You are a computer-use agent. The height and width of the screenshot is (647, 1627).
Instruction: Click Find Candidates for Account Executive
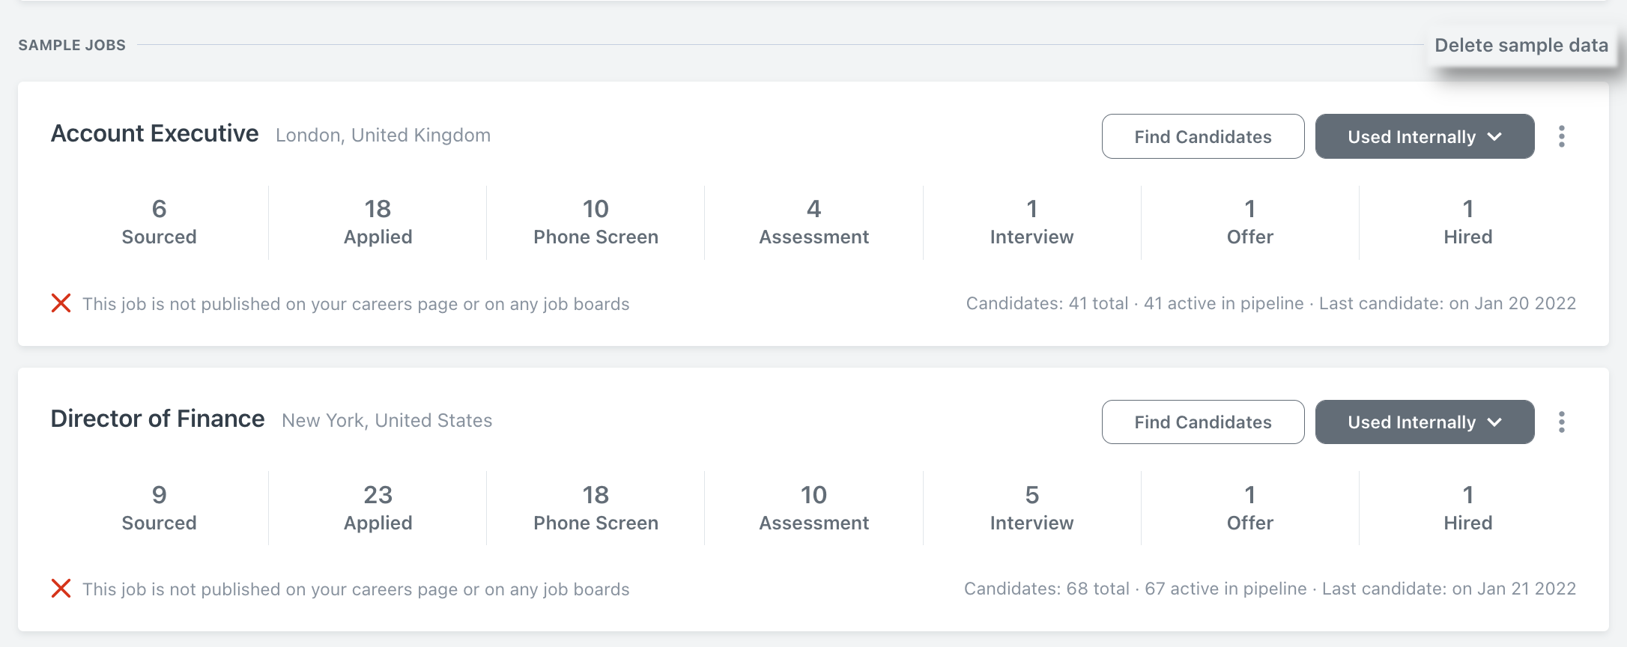click(1203, 136)
